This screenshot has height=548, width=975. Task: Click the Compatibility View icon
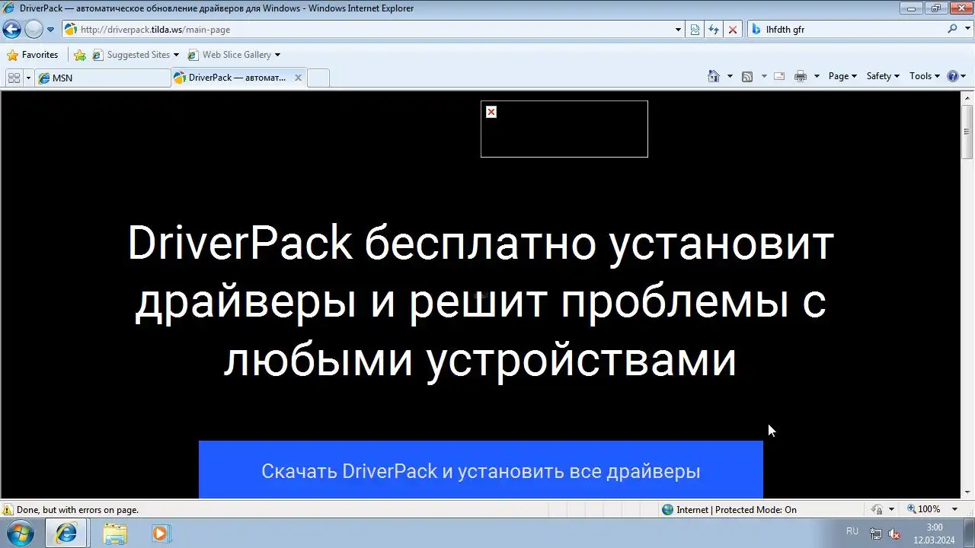click(695, 30)
